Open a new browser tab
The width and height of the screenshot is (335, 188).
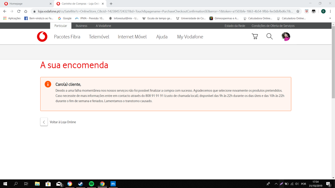tap(111, 4)
